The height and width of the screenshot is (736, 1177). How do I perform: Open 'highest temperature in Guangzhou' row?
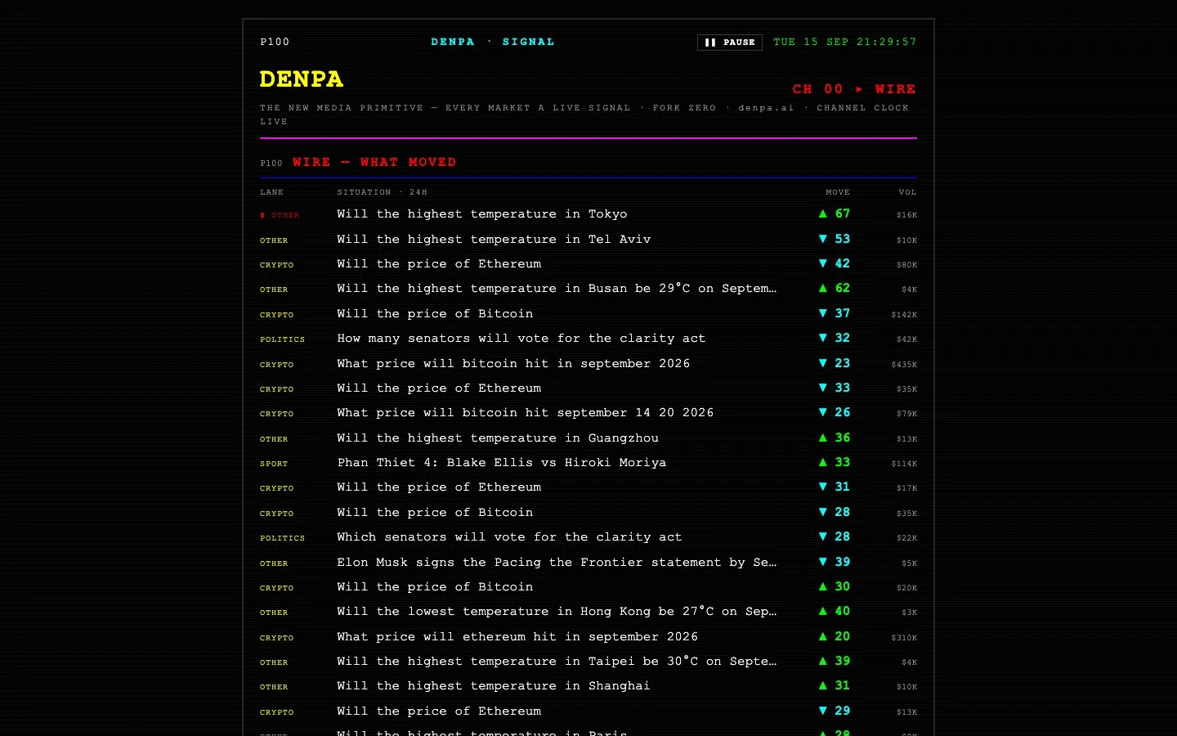tap(588, 438)
